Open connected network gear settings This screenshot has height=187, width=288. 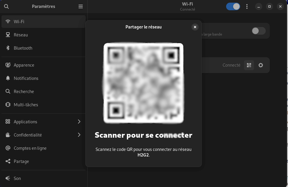[x=261, y=65]
